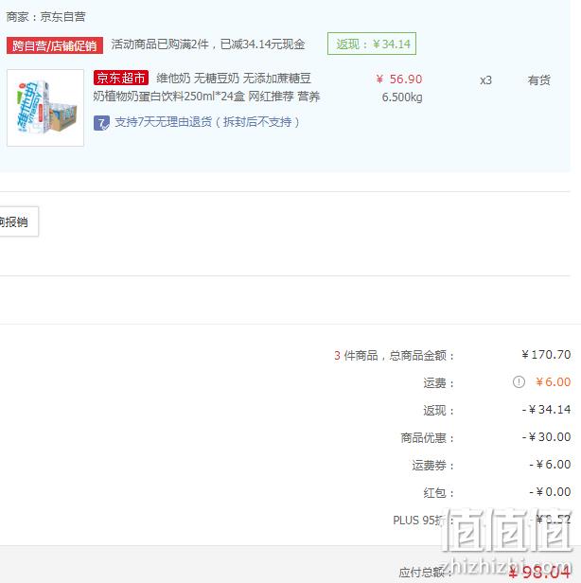Click the red ¥56.90 unit price
The height and width of the screenshot is (583, 581).
click(x=399, y=79)
